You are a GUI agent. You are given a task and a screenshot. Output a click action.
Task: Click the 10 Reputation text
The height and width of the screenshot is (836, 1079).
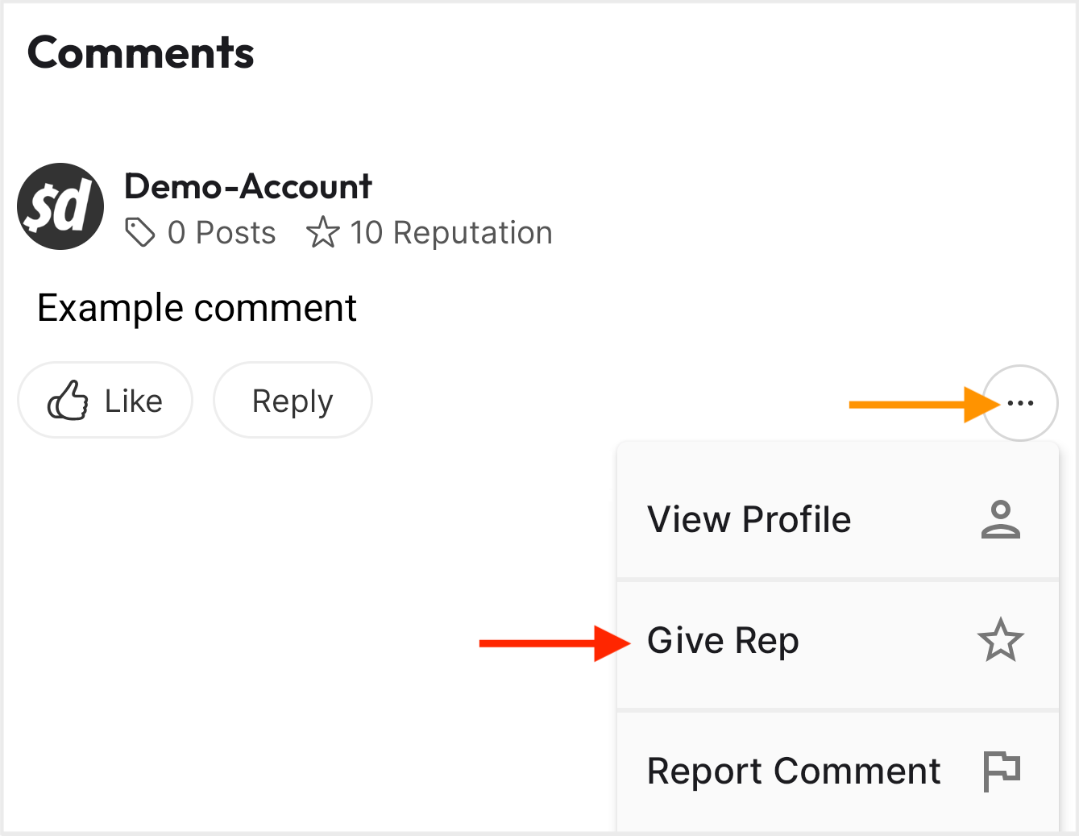coord(451,233)
